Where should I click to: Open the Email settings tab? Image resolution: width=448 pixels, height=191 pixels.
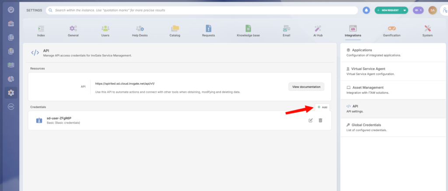click(286, 31)
